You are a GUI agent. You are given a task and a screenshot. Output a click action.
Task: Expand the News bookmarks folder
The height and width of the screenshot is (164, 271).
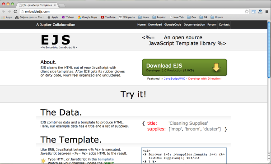(x=144, y=17)
